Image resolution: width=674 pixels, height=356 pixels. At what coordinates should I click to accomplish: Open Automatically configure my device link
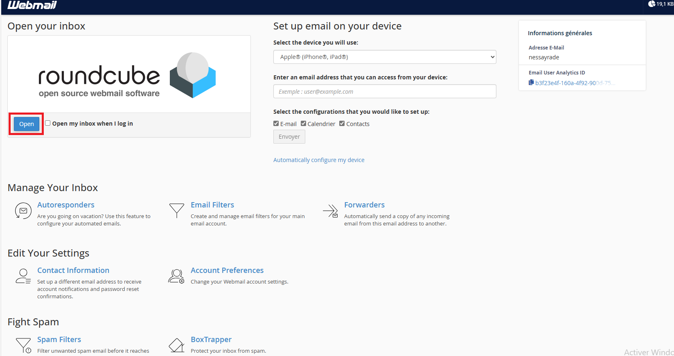tap(319, 160)
